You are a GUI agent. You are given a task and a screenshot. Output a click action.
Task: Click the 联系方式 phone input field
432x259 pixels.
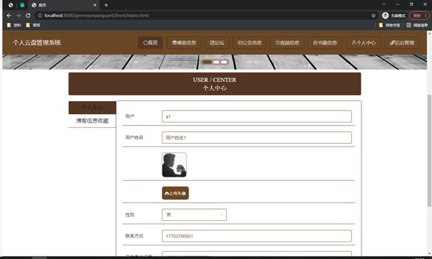257,236
